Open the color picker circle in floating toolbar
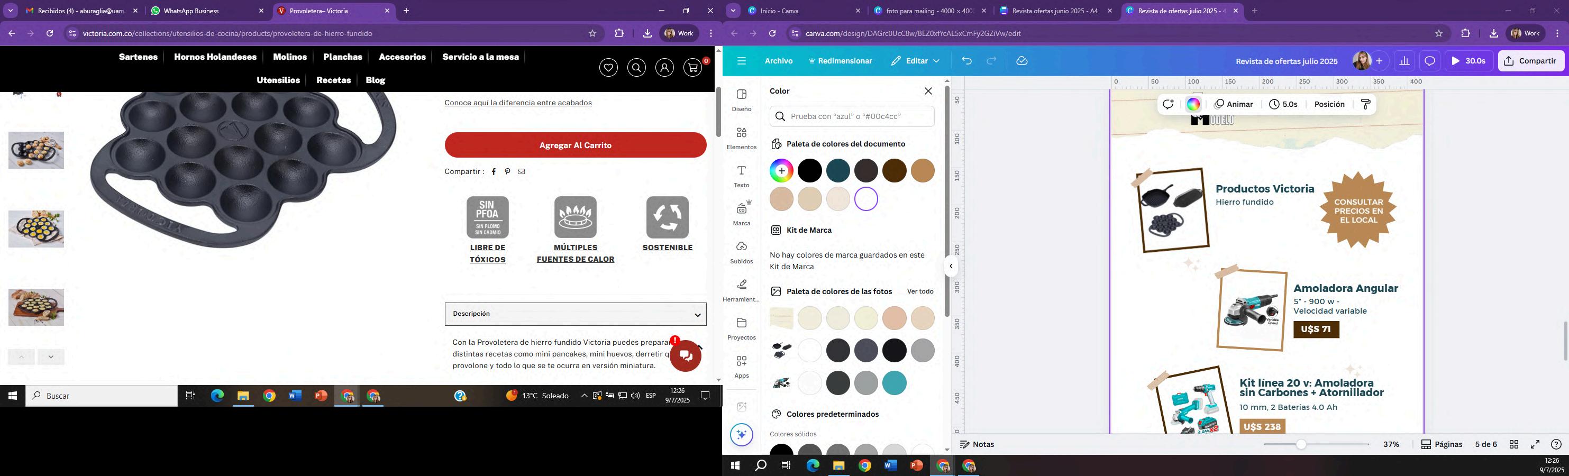The height and width of the screenshot is (476, 1569). coord(1193,105)
